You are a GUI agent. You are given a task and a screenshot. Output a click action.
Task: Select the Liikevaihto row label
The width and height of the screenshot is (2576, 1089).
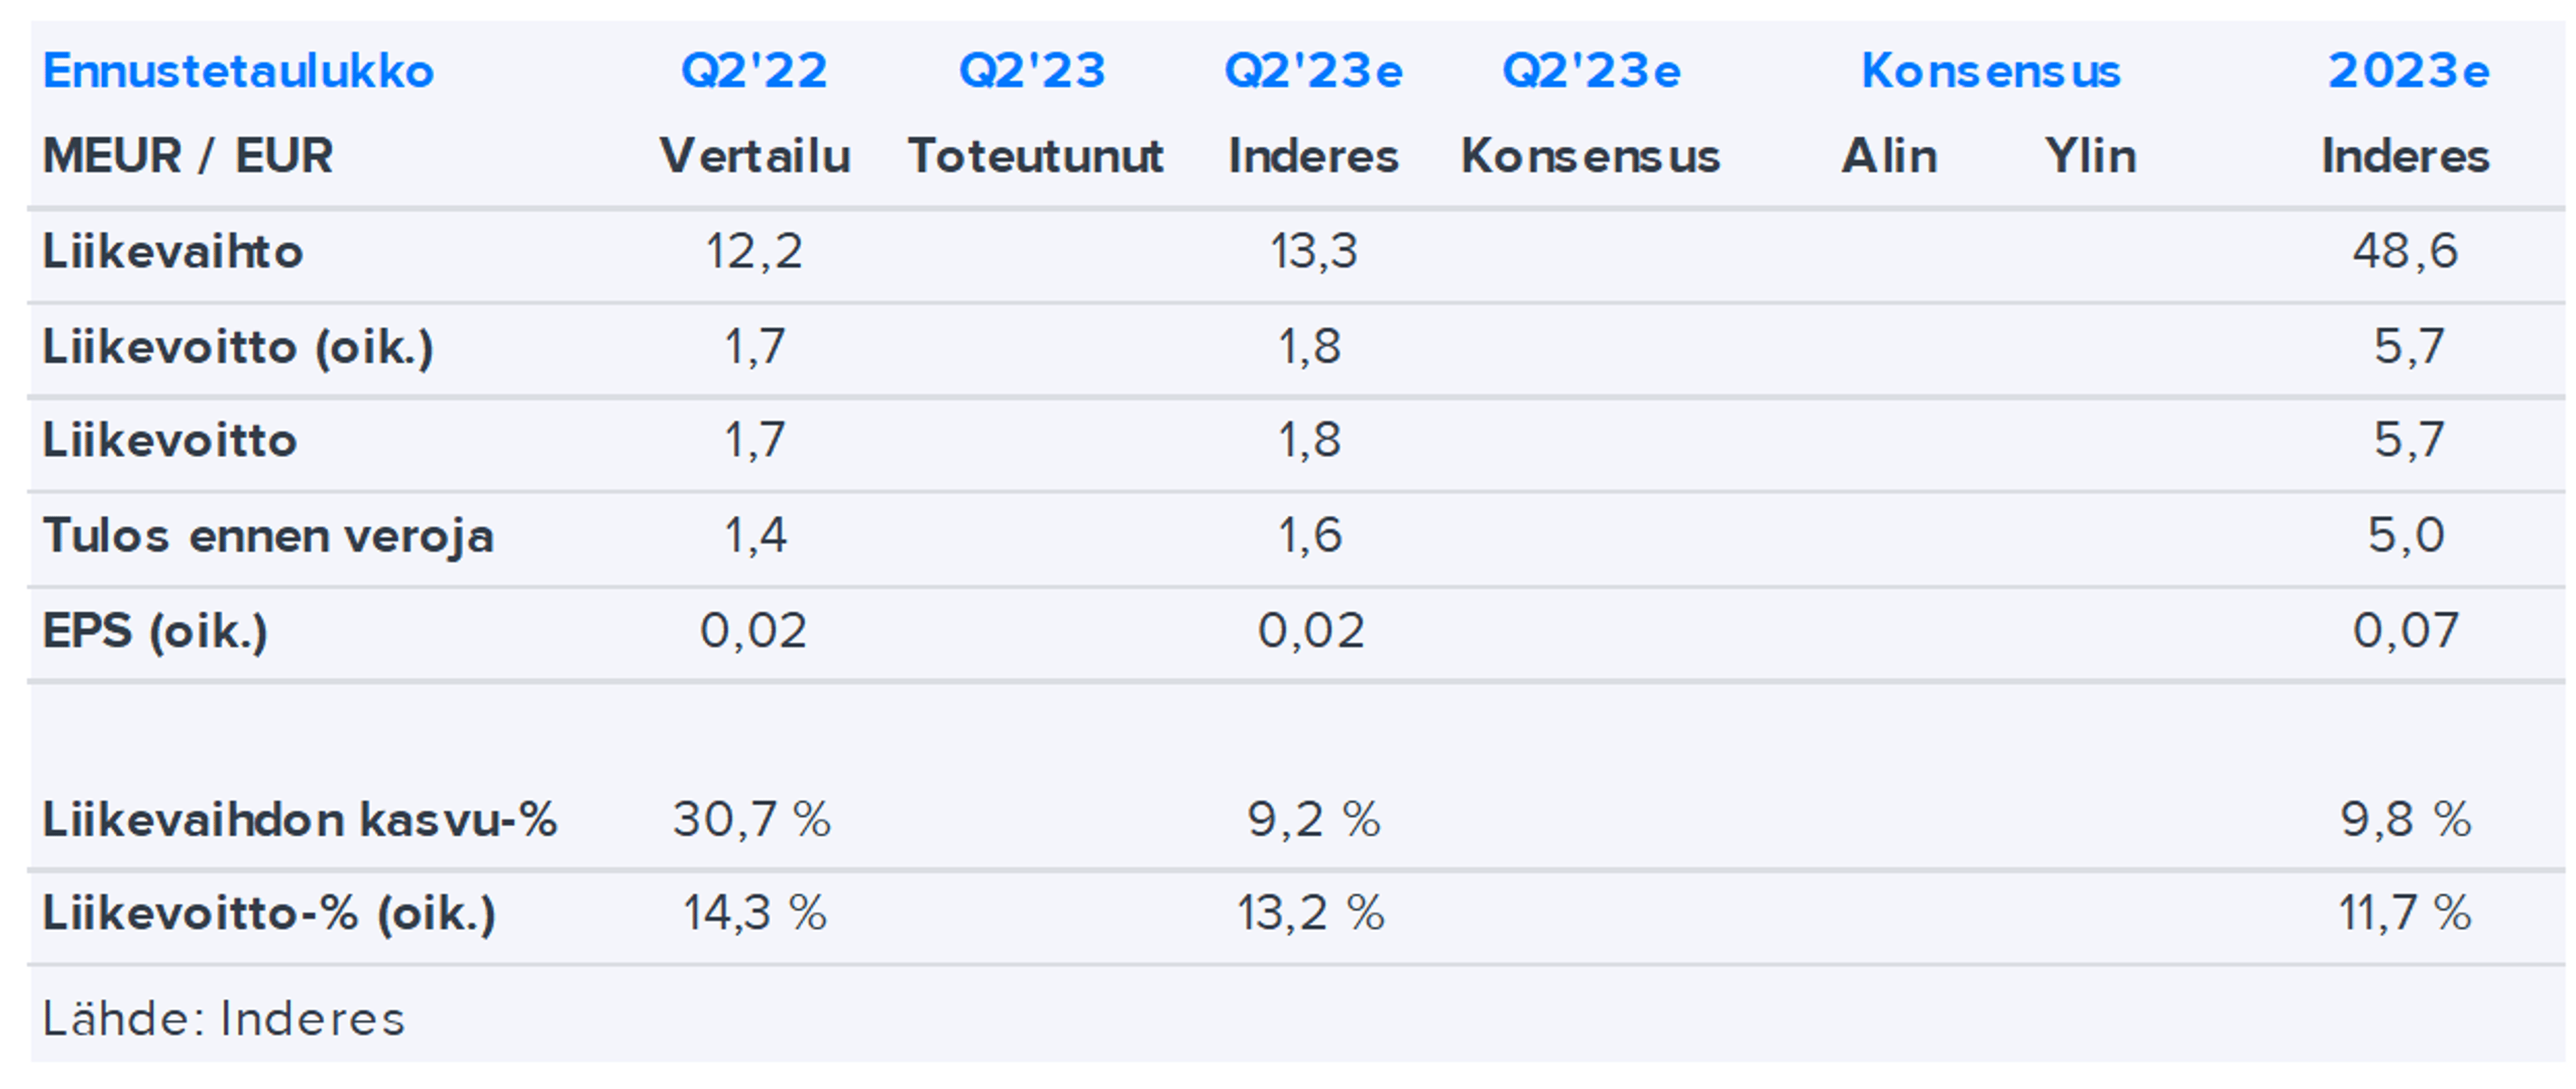[172, 251]
